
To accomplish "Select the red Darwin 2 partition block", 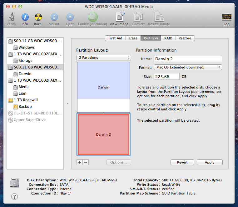I will pyautogui.click(x=103, y=134).
